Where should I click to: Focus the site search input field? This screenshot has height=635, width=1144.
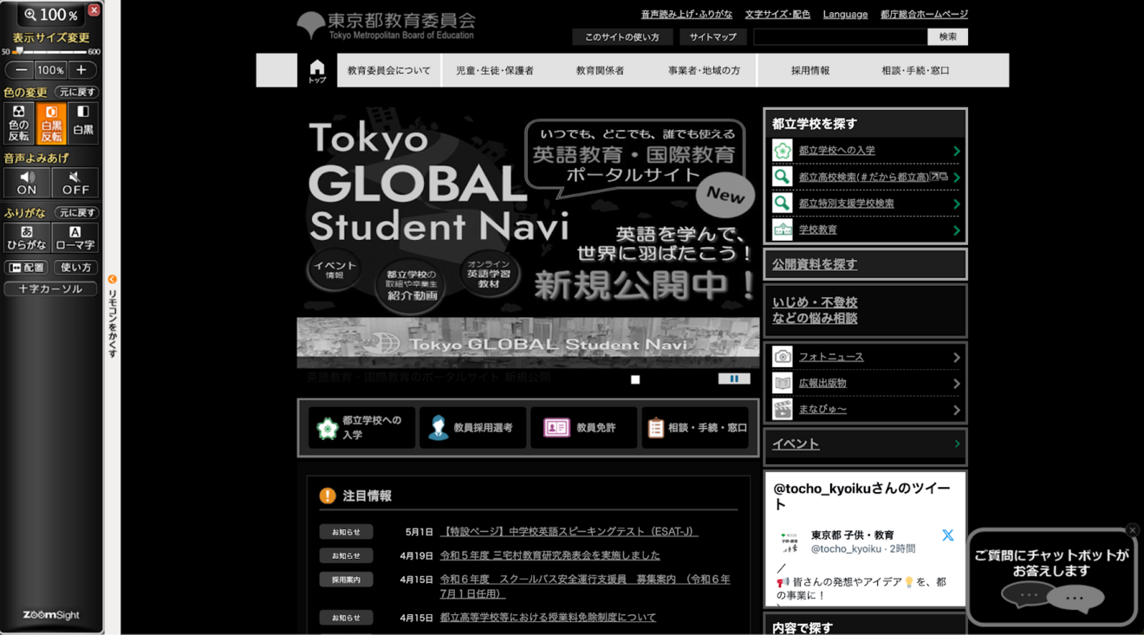pyautogui.click(x=840, y=36)
